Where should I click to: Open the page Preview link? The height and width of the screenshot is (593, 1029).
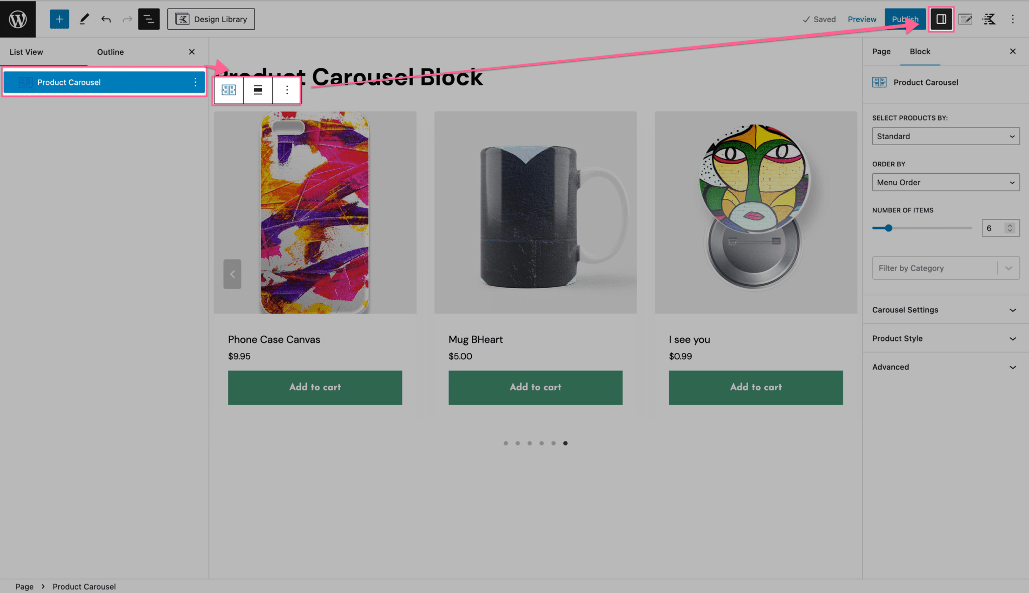pyautogui.click(x=862, y=19)
